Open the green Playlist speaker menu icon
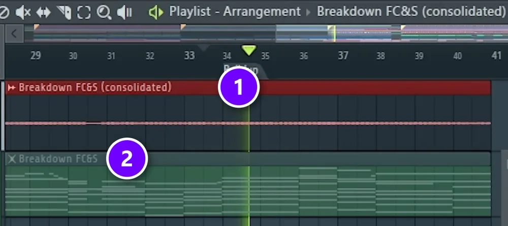Image resolution: width=508 pixels, height=226 pixels. 156,12
